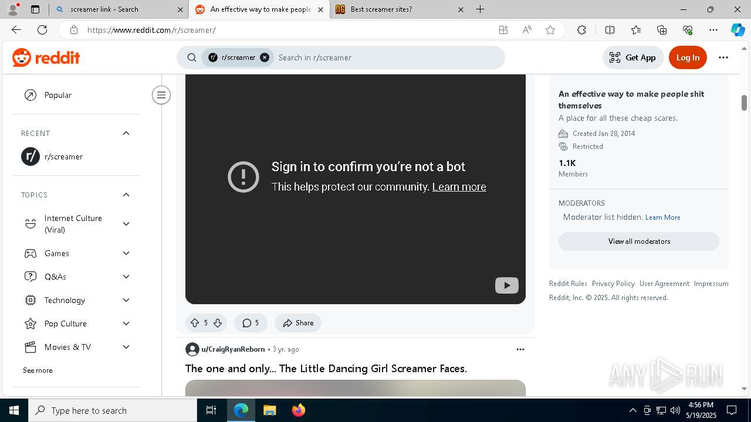Downvote the post with 5 votes
Image resolution: width=751 pixels, height=422 pixels.
[x=218, y=323]
